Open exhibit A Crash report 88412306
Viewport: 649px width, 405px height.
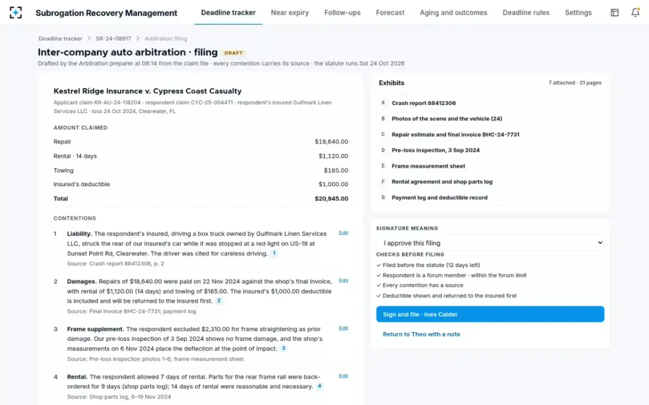pos(490,103)
